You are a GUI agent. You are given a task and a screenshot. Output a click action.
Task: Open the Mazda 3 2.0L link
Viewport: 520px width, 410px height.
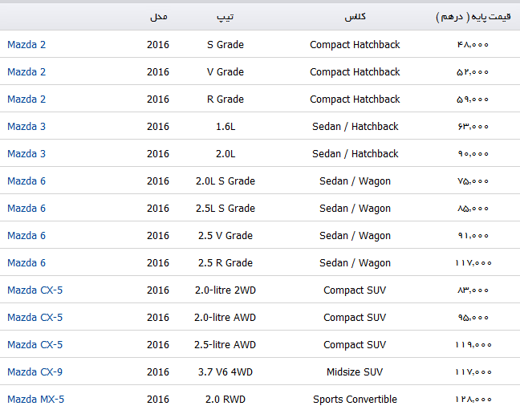tap(26, 153)
